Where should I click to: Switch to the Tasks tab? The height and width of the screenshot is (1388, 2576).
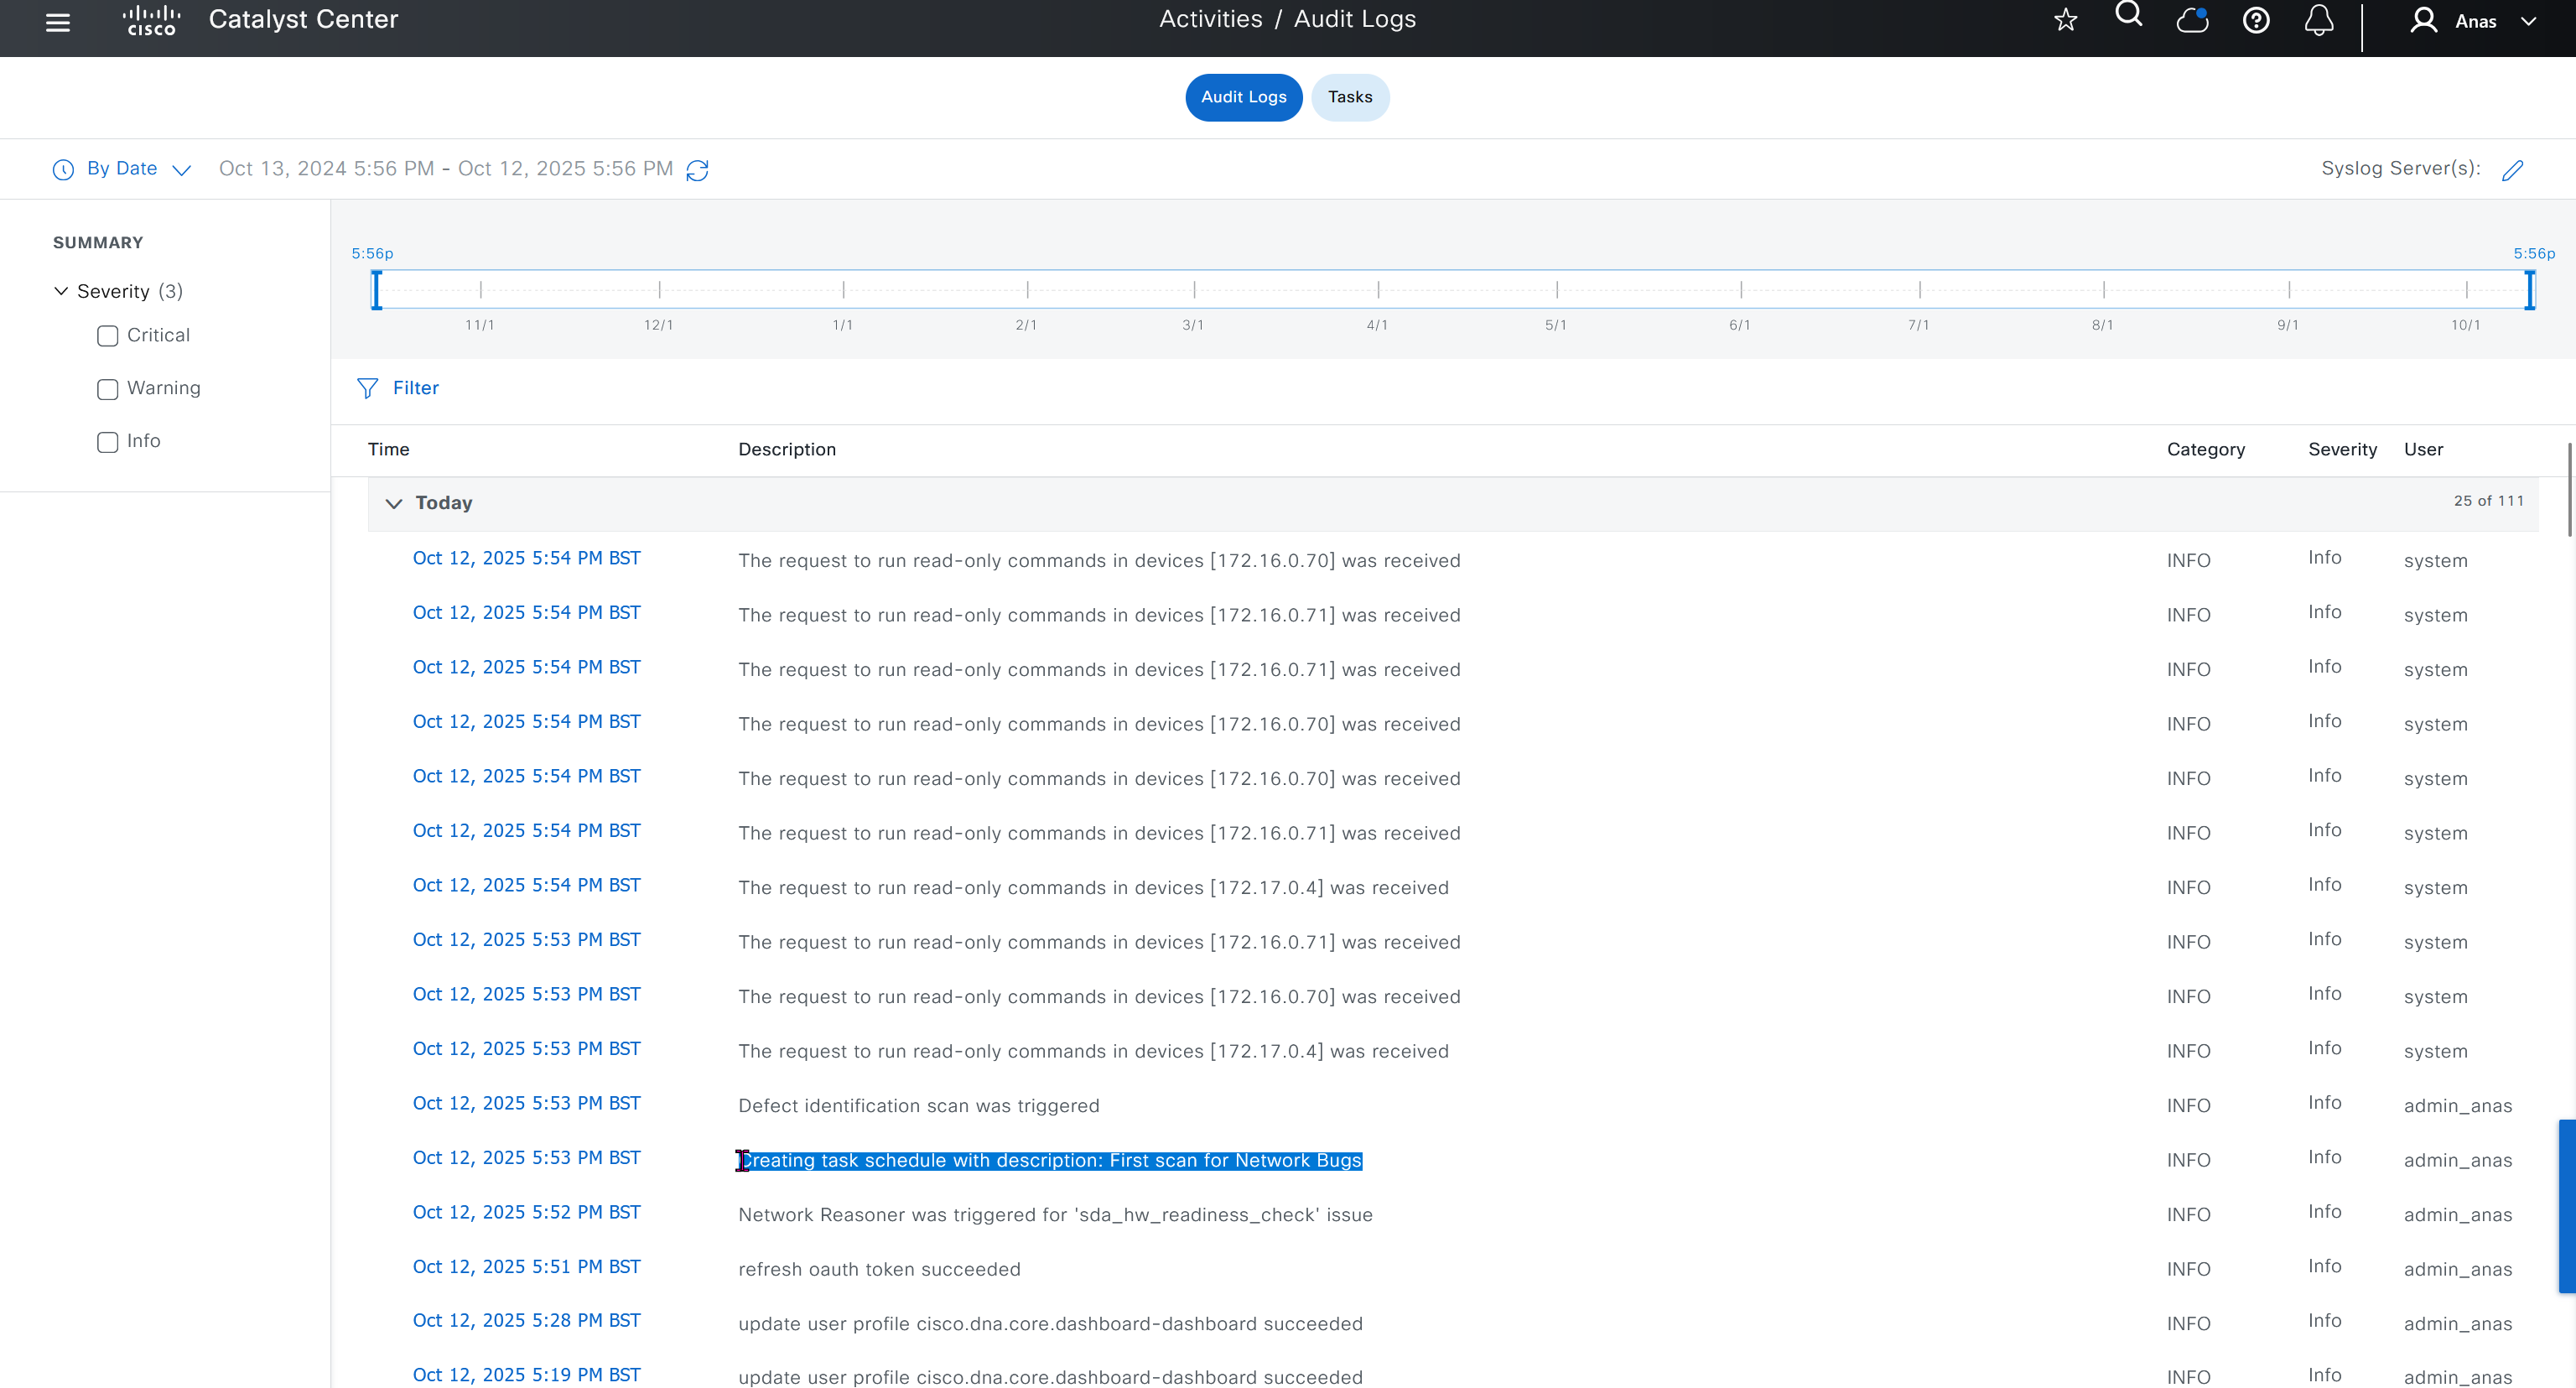click(1349, 97)
